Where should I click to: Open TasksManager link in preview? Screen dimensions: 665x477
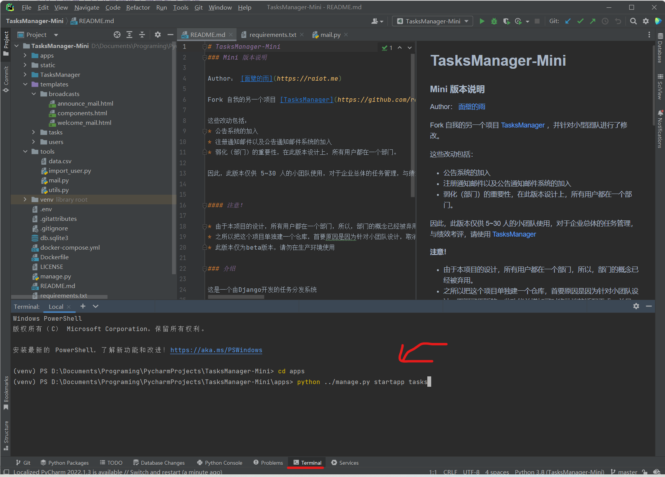point(523,125)
